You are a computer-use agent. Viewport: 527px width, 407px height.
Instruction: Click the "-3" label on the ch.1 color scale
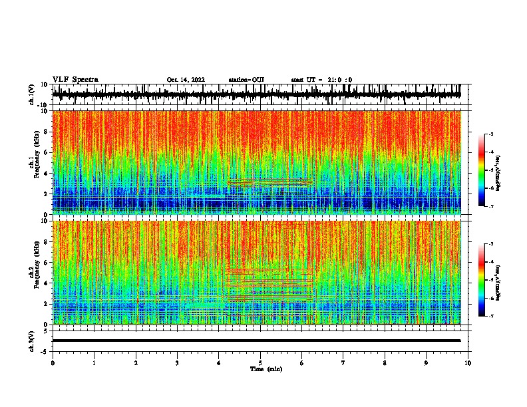[490, 134]
